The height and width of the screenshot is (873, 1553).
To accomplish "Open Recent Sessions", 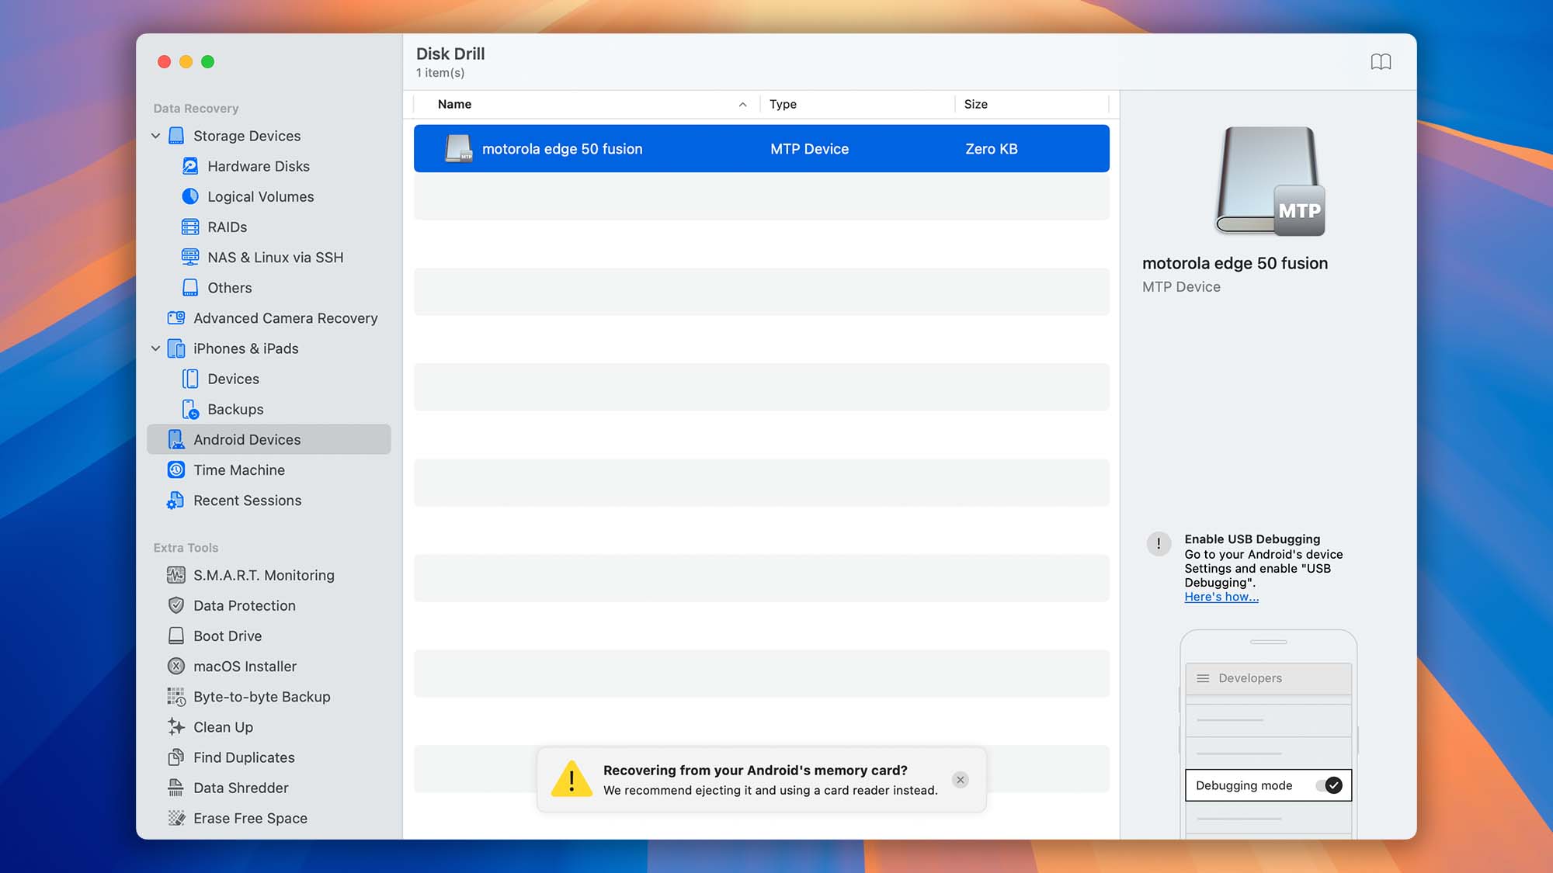I will (269, 501).
